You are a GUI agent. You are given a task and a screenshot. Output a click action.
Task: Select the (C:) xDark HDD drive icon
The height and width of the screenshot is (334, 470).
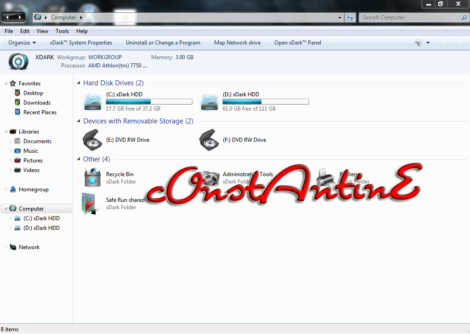coord(93,101)
